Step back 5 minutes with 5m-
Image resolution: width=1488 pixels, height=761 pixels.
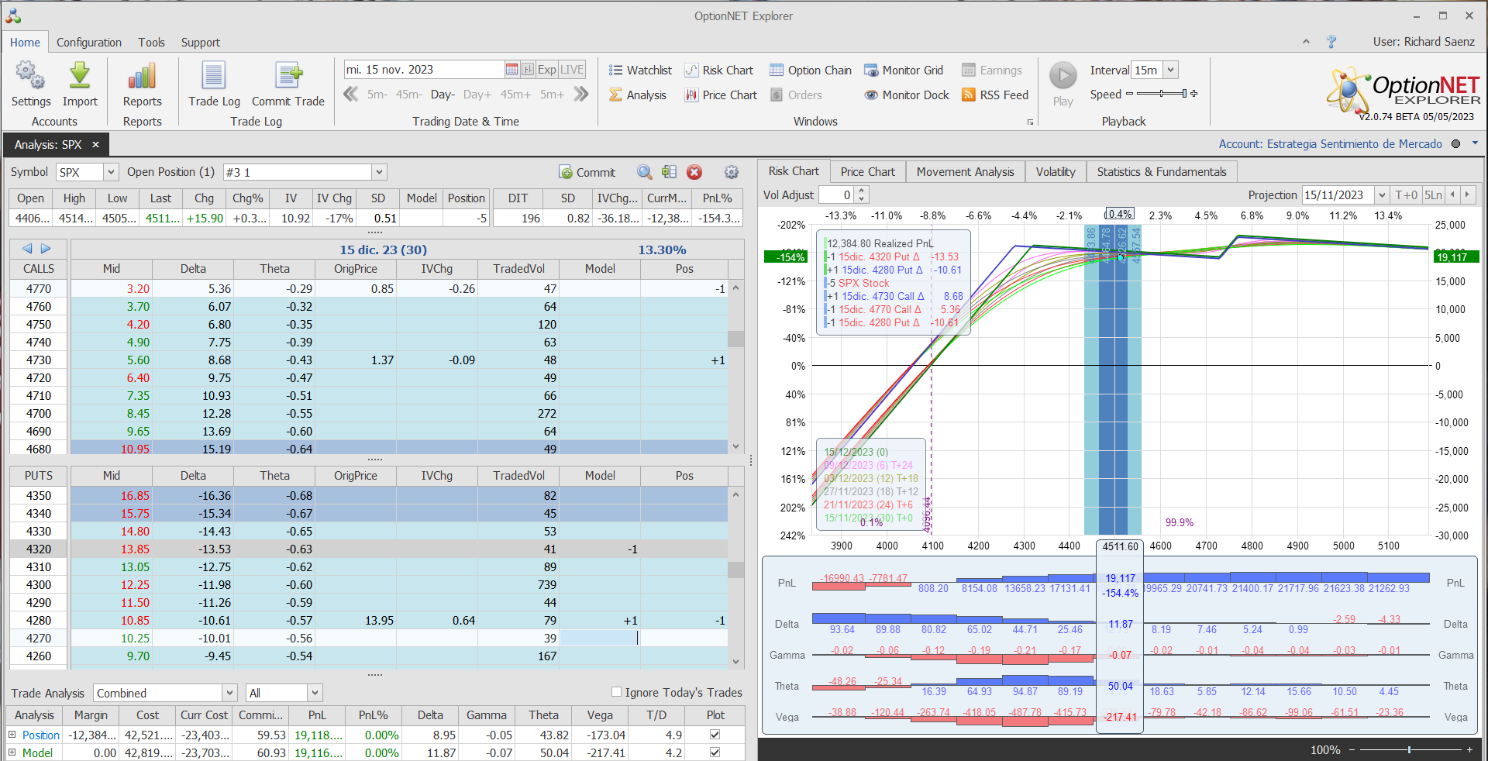pos(377,95)
